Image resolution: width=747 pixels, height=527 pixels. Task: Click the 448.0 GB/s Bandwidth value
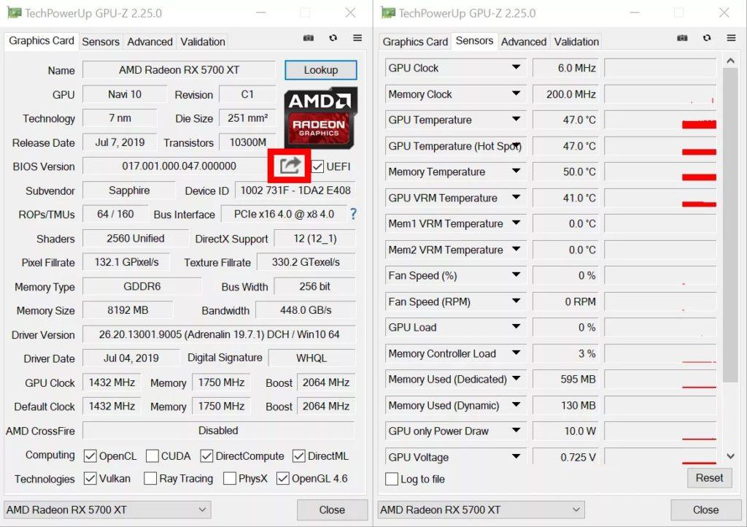pyautogui.click(x=306, y=310)
